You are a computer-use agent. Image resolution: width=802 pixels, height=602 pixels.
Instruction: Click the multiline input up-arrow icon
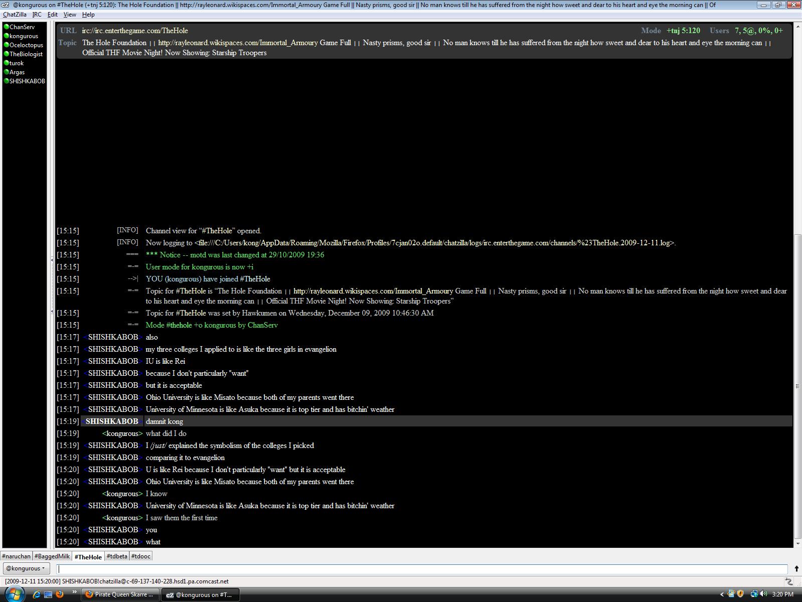coord(796,568)
